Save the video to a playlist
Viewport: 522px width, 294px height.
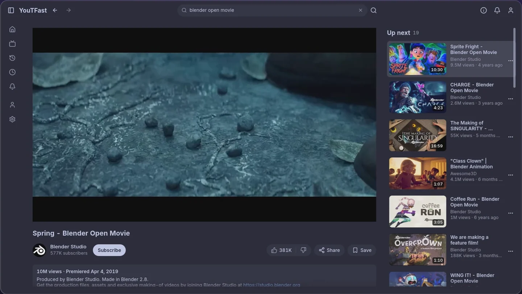(362, 250)
